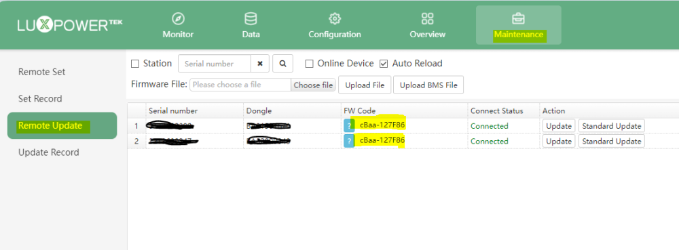Image resolution: width=679 pixels, height=250 pixels.
Task: Click Update button in row 1
Action: (x=559, y=126)
